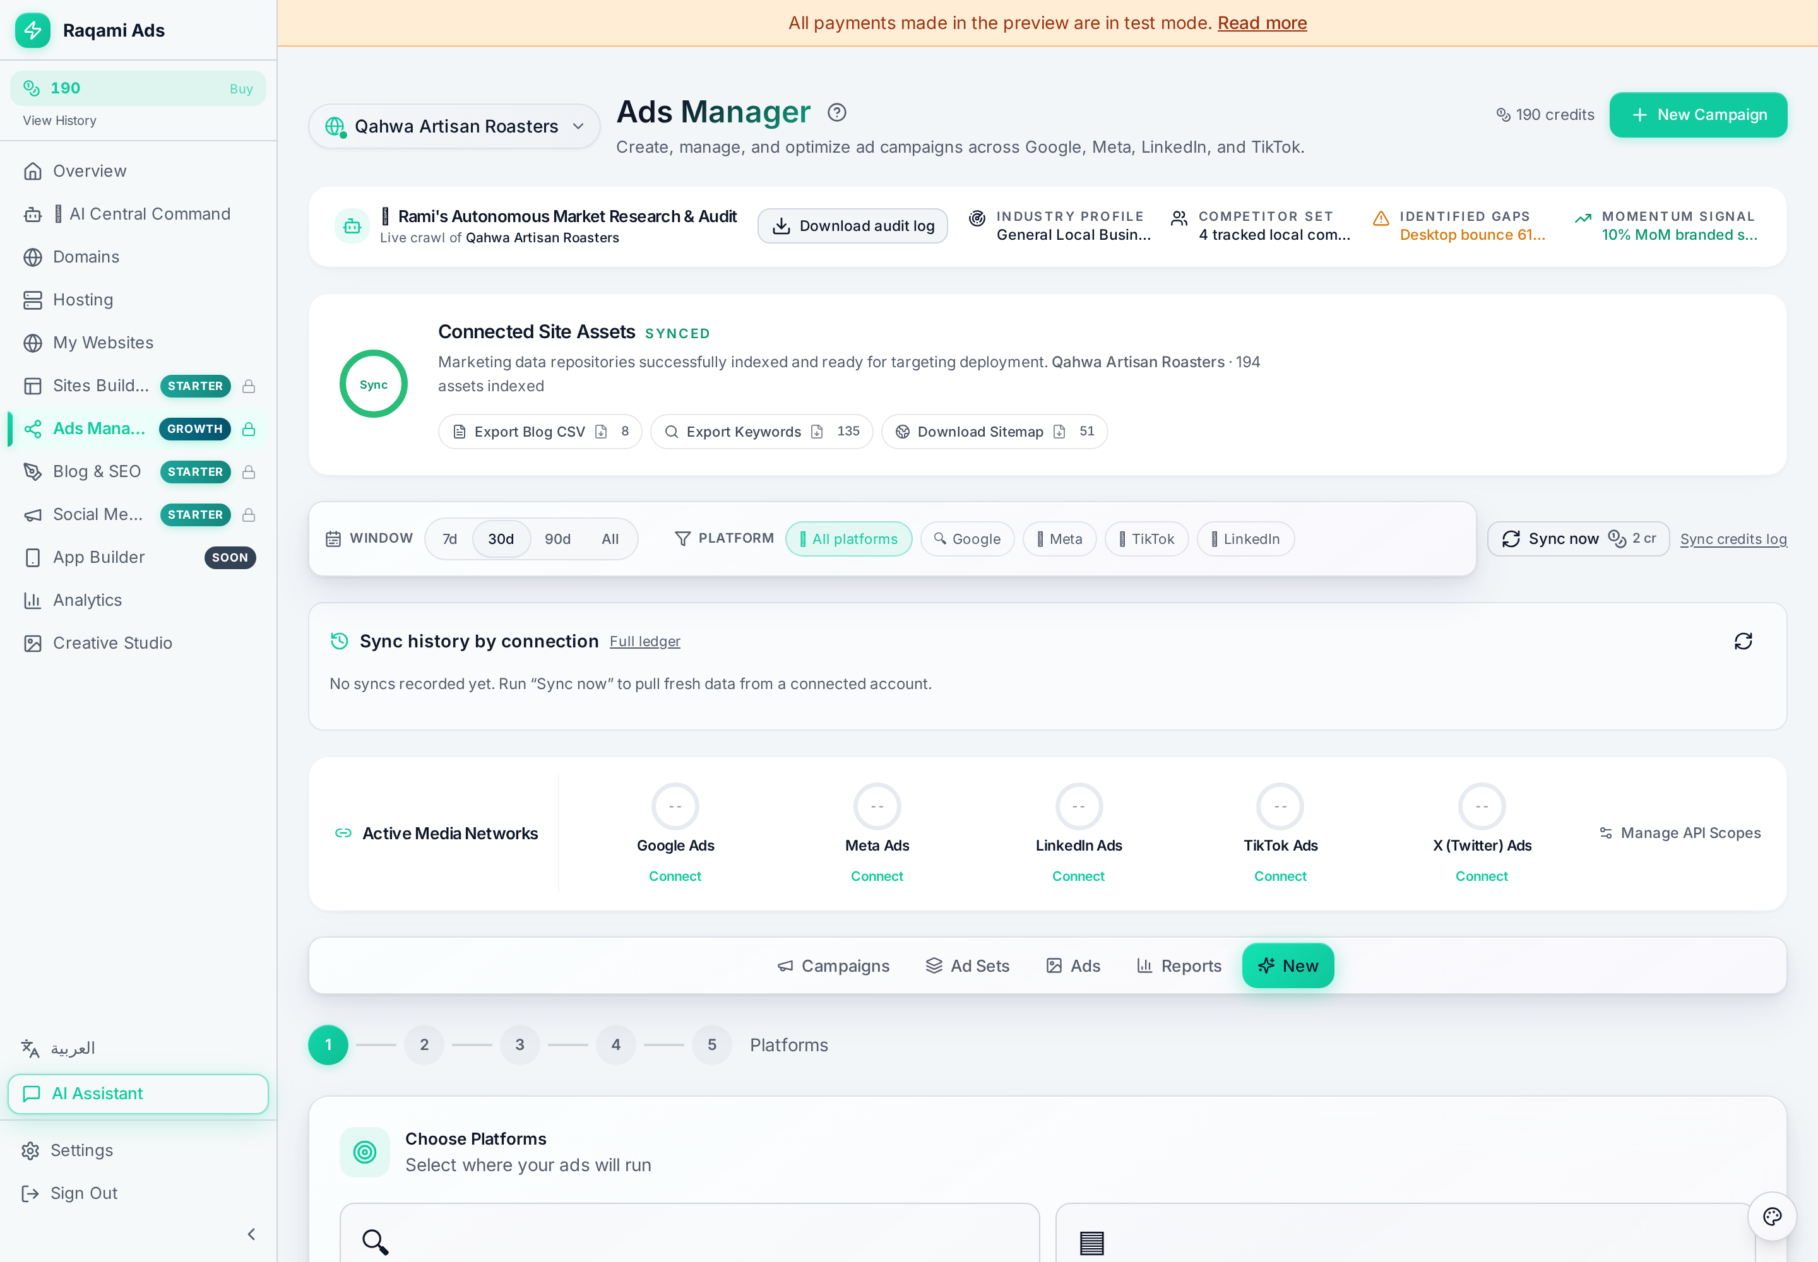1818x1262 pixels.
Task: Click the robot icon in the audit card
Action: (352, 226)
